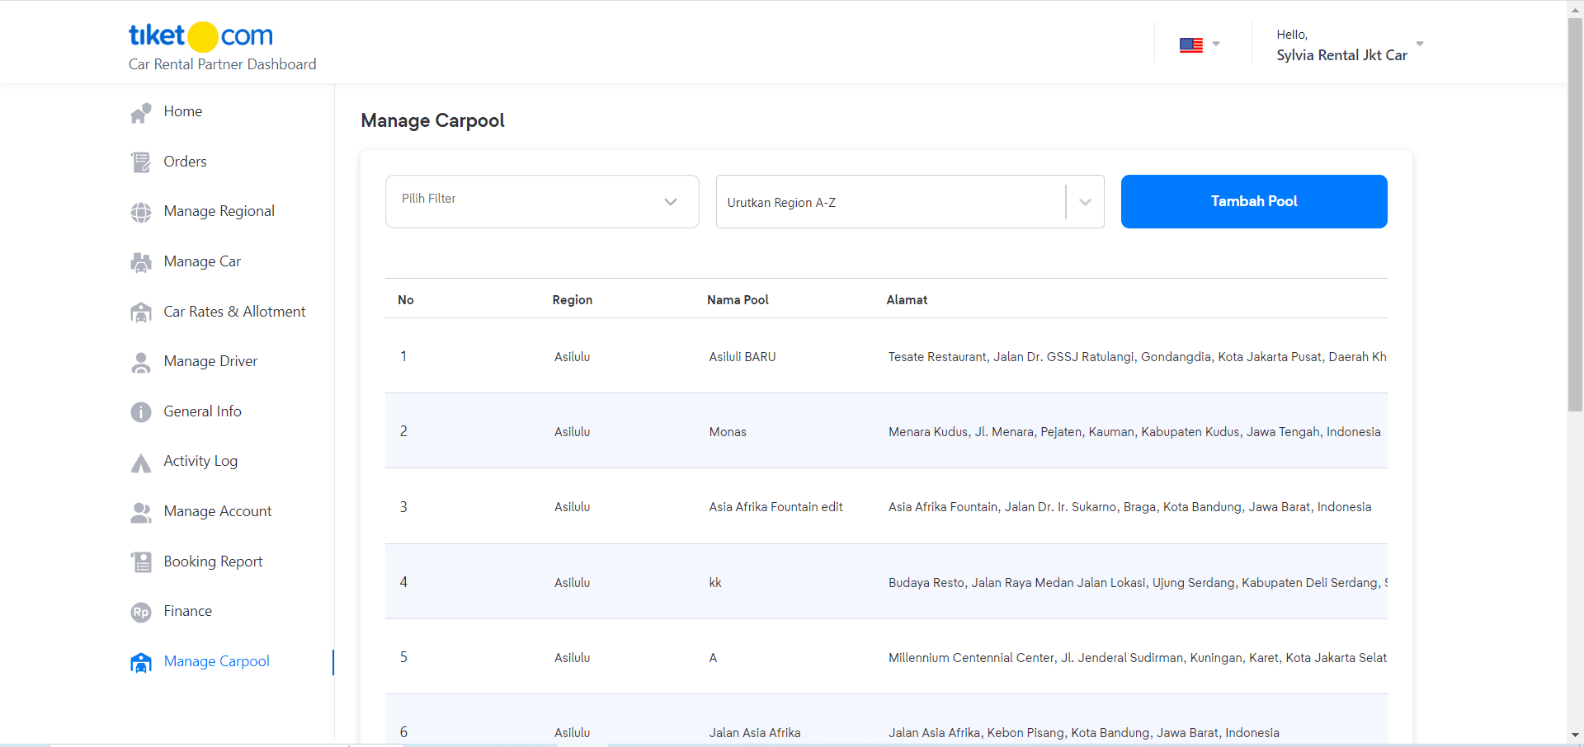This screenshot has height=747, width=1584.
Task: Click the tiket.com logo
Action: tap(200, 36)
